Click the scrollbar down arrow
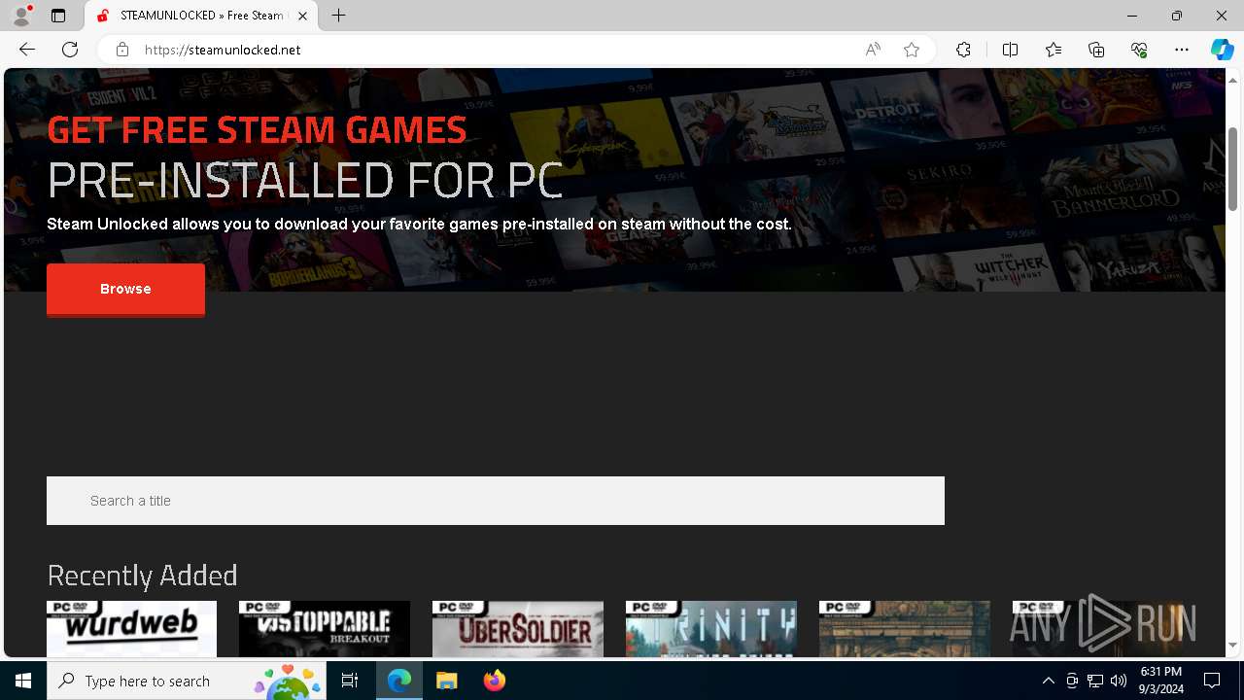1244x700 pixels. (1233, 645)
